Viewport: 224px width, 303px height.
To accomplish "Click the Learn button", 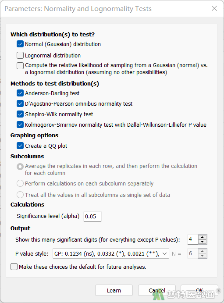I will [x=114, y=290].
